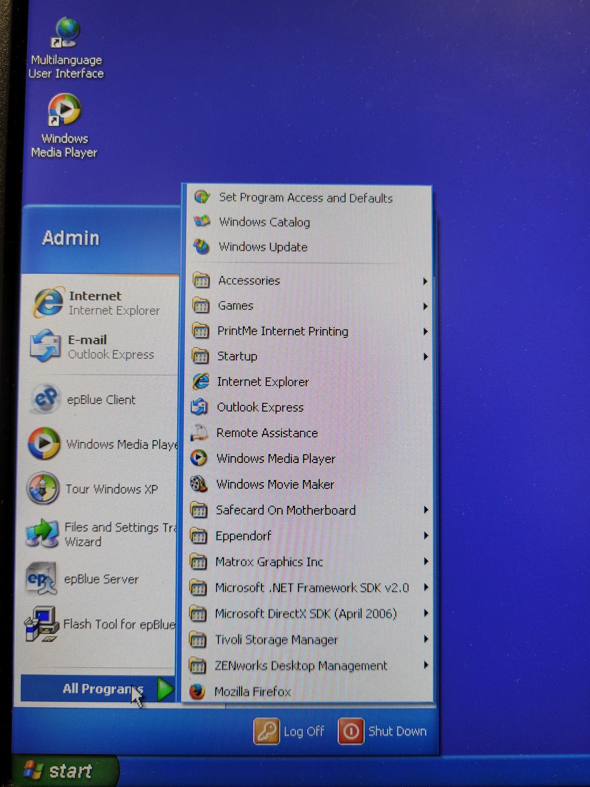Expand Safecard On Motherboard submenu arrow
This screenshot has height=787, width=590.
[x=426, y=510]
